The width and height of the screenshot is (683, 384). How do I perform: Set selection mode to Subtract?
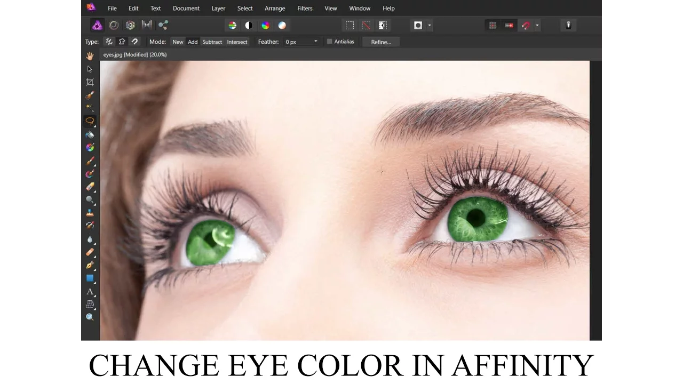click(212, 42)
